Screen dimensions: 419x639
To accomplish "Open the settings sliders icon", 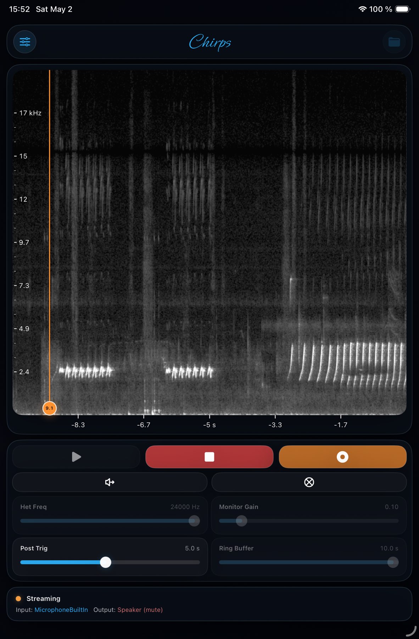I will (x=25, y=42).
